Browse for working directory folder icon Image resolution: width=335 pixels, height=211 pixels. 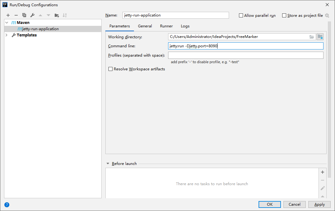point(312,37)
